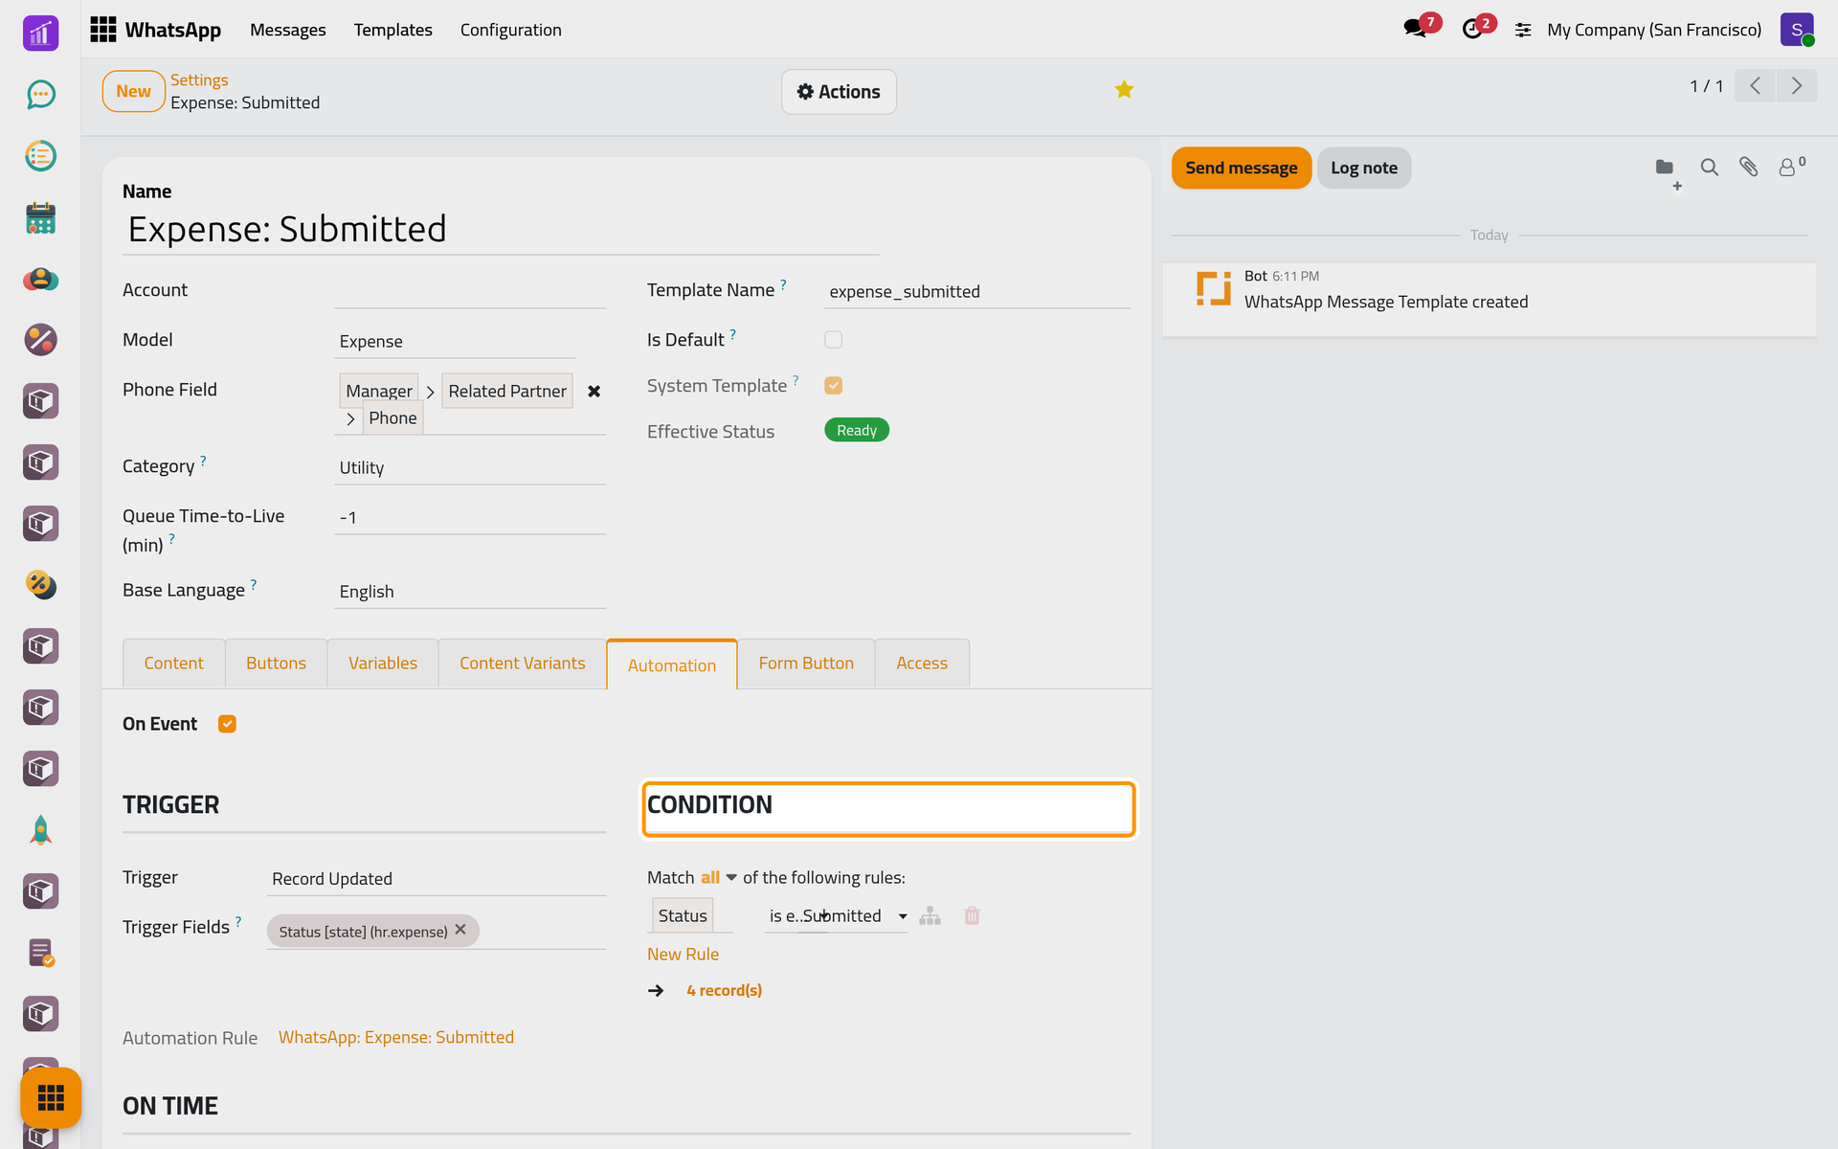Open the Discuss chat bubble sidebar icon

click(x=40, y=95)
